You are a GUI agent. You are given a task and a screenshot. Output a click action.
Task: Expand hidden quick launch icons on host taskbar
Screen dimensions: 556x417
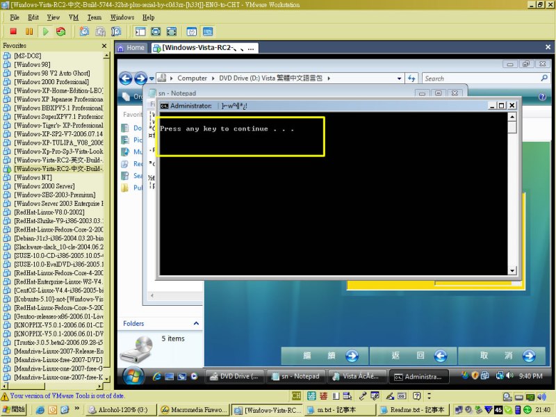coord(77,409)
